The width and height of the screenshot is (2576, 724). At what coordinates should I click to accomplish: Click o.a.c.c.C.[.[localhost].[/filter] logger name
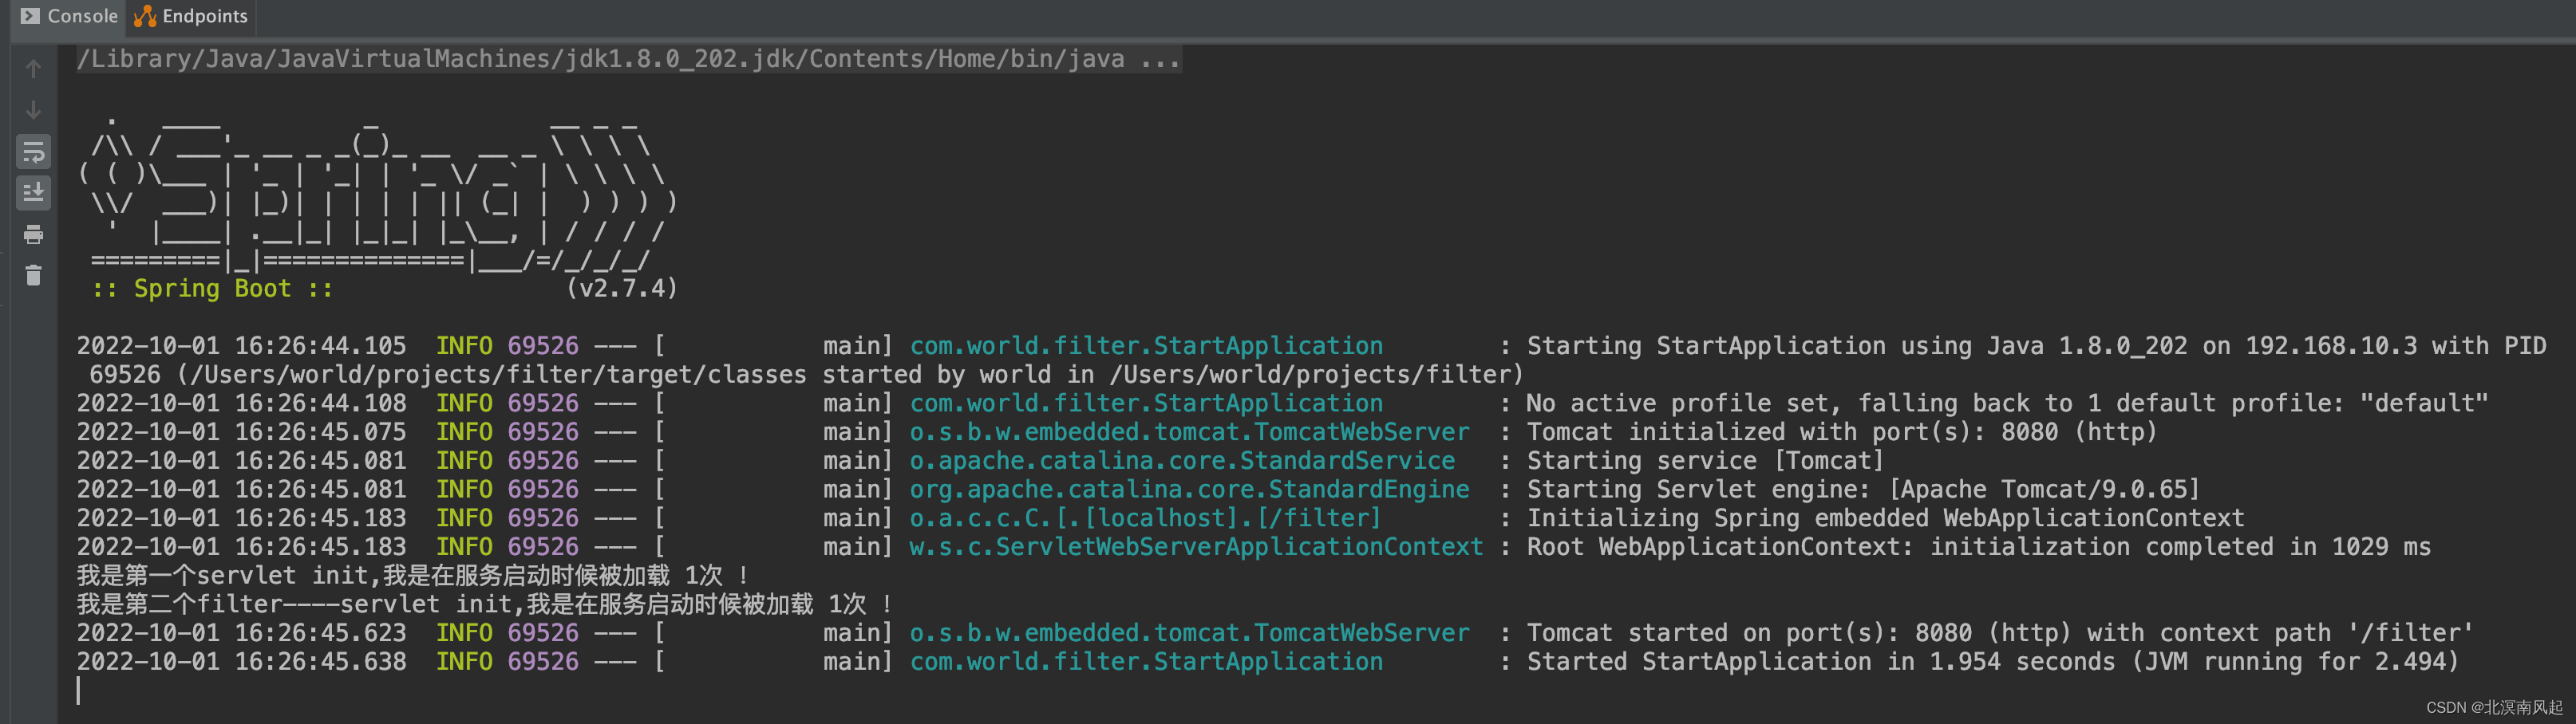pos(1145,518)
